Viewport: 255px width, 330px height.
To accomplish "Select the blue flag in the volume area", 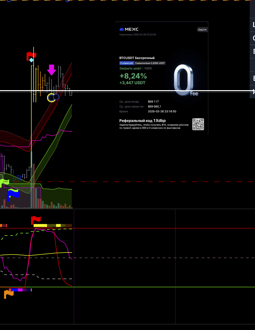I will coord(13,194).
